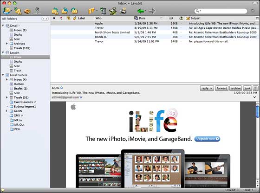Go forward with the gray arrow
The image size is (260, 193).
click(152, 11)
